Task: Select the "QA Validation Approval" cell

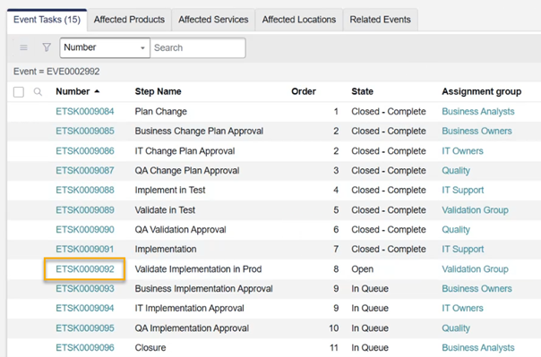Action: point(180,229)
